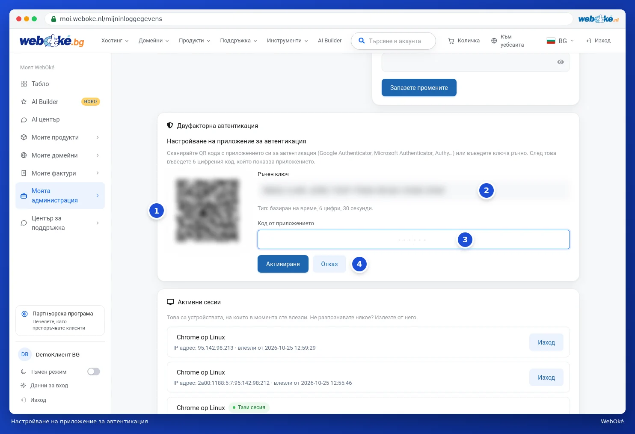Image resolution: width=635 pixels, height=434 pixels.
Task: Click the Активиране button
Action: click(x=283, y=264)
